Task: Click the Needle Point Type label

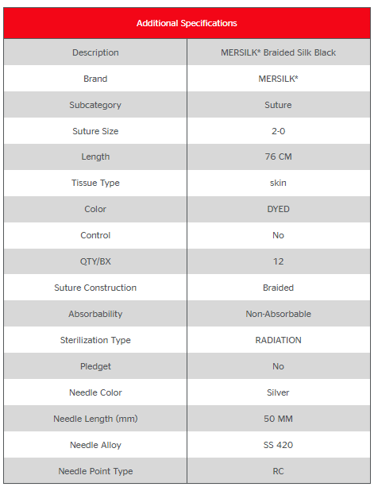Action: [x=95, y=471]
